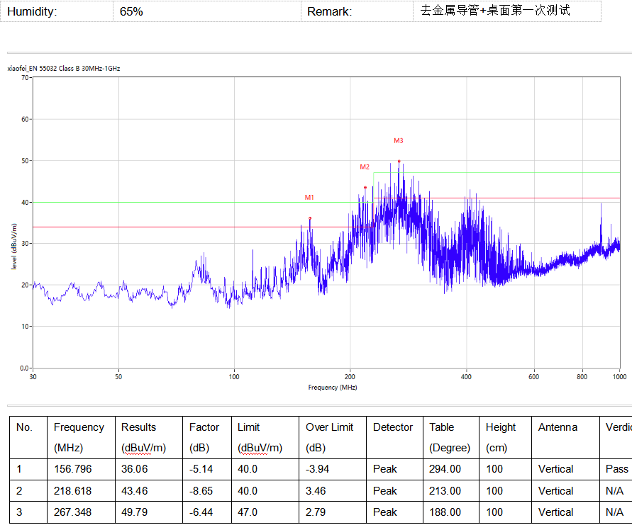Image resolution: width=632 pixels, height=530 pixels.
Task: Click limit value "47.0" in row 3
Action: point(248,512)
